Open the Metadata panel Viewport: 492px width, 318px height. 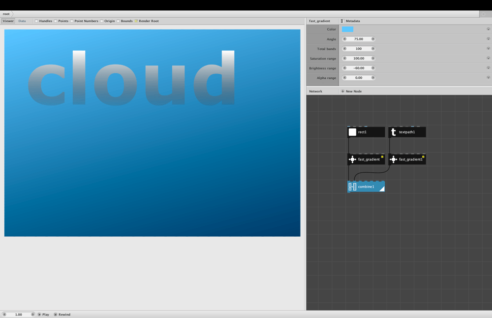pos(350,21)
